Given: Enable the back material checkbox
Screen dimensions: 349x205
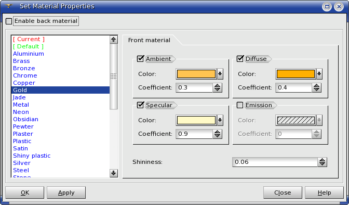Looking at the screenshot, I should (x=9, y=21).
